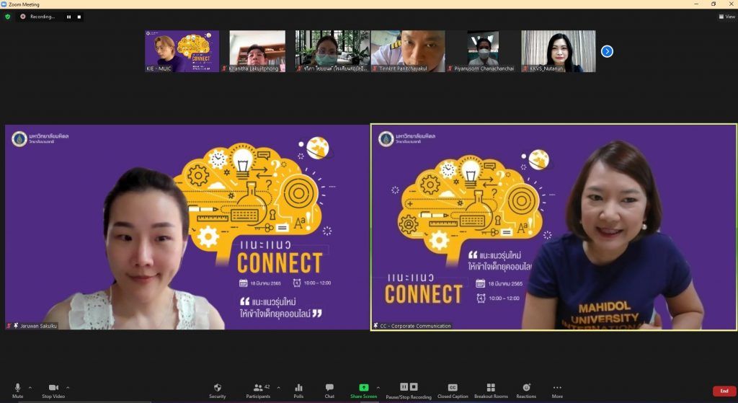This screenshot has height=403, width=738.
Task: Open the More menu
Action: (557, 390)
